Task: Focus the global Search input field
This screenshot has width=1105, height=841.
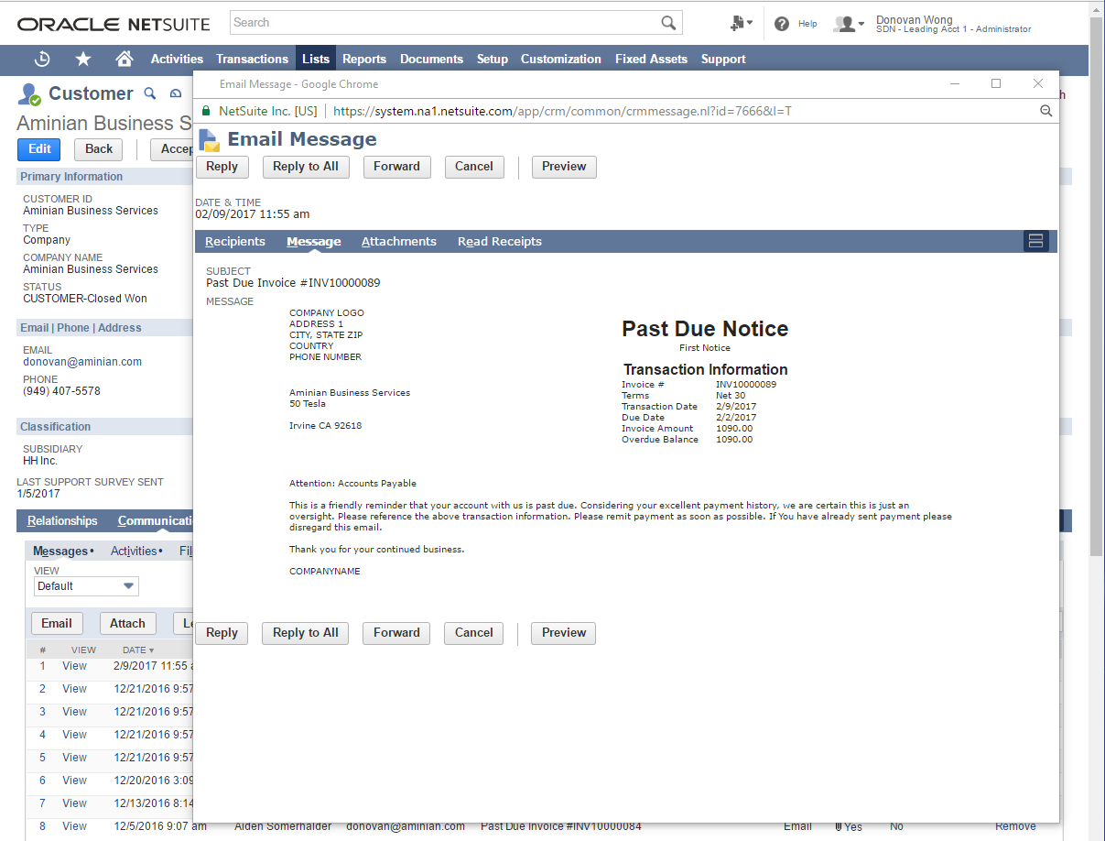Action: click(445, 23)
